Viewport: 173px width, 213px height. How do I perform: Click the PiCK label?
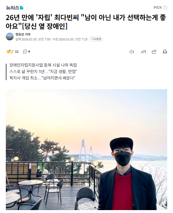click(158, 8)
